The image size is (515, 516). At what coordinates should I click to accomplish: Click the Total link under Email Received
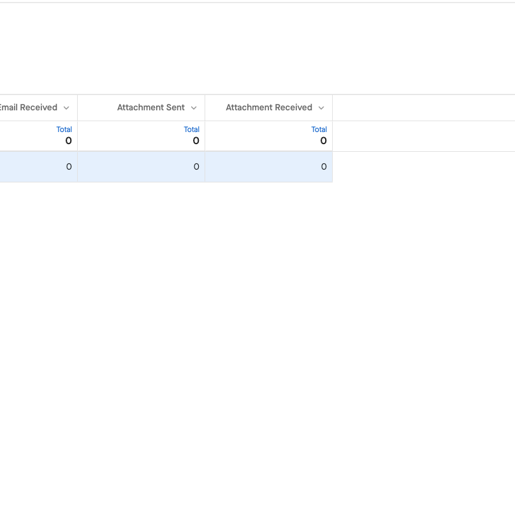[64, 129]
